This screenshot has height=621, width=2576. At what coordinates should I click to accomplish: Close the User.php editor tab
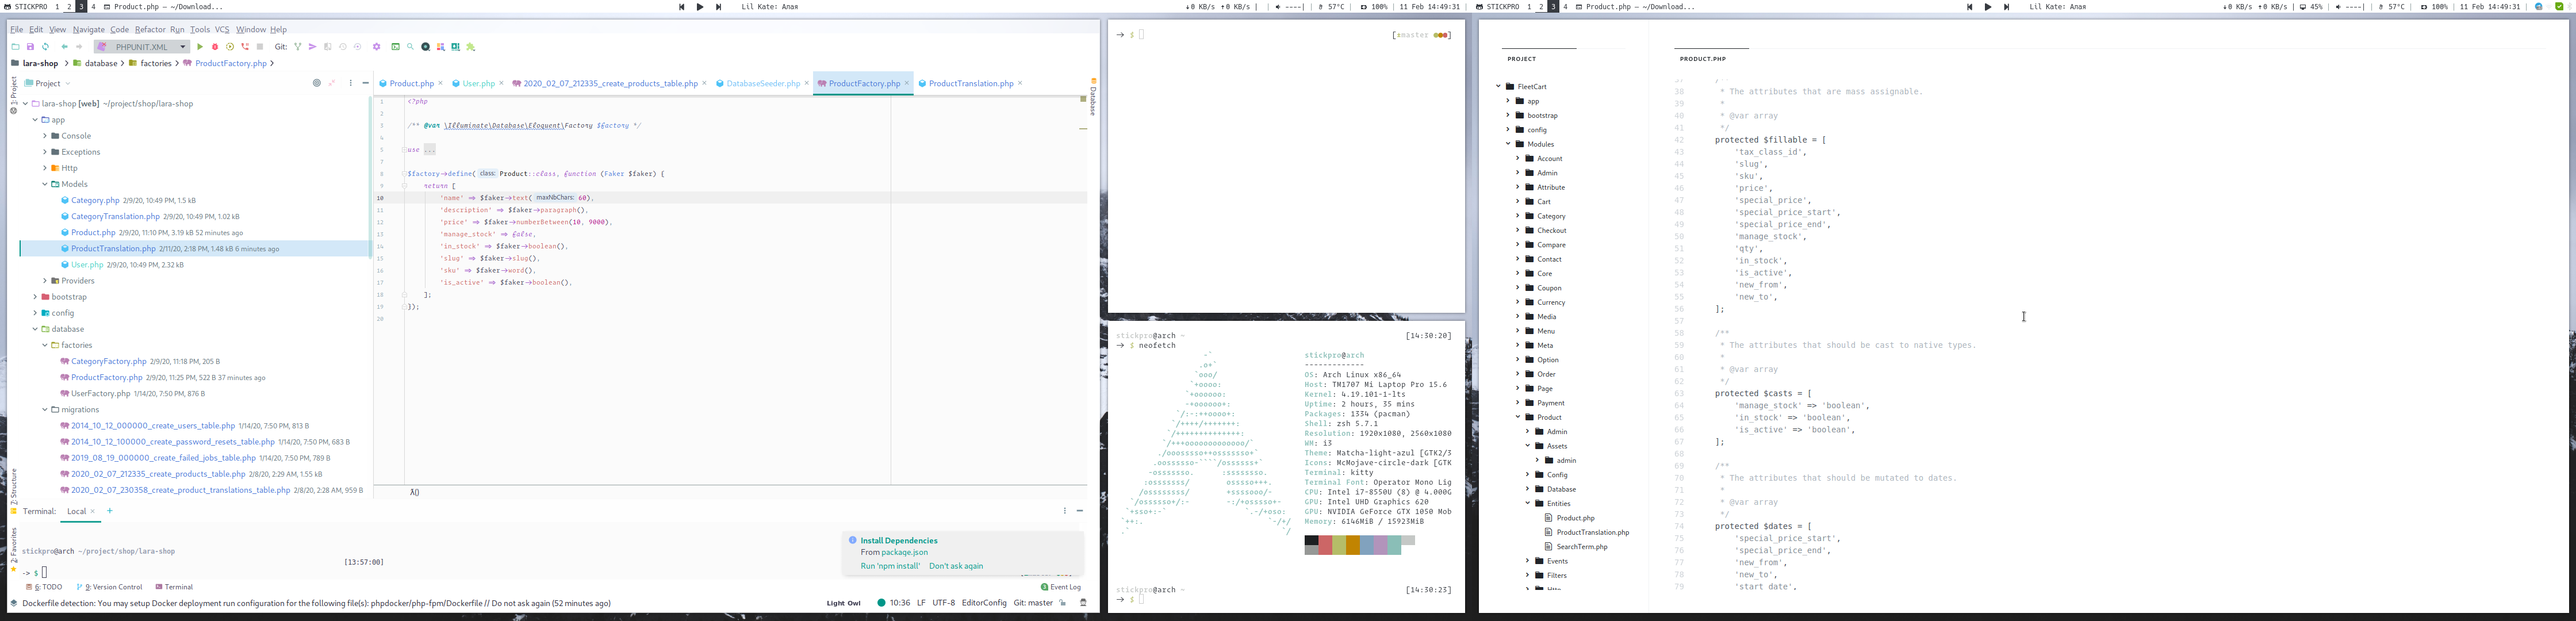point(502,83)
